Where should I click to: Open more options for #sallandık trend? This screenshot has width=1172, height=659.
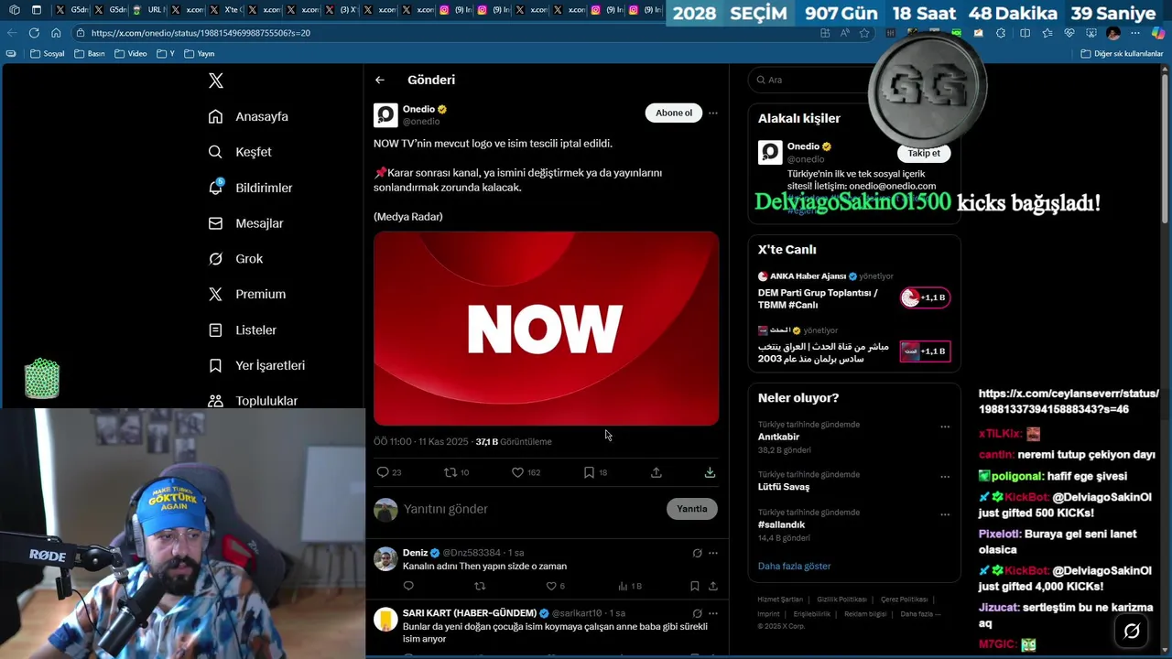point(945,514)
